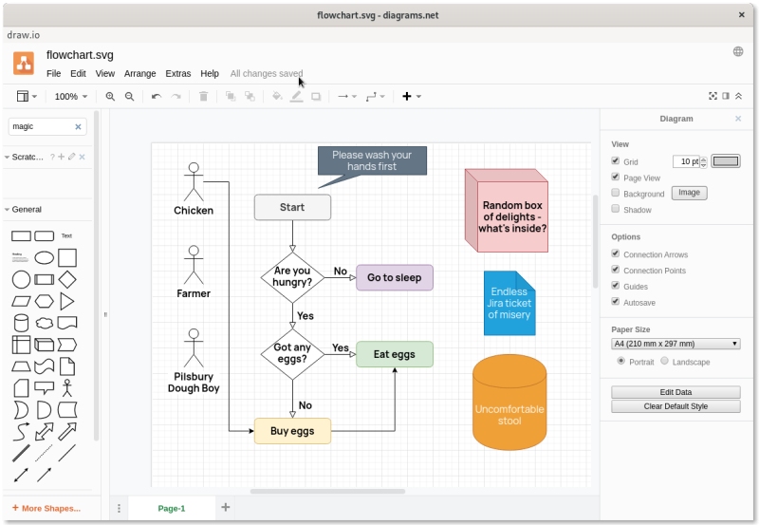Click the redo arrow icon
This screenshot has width=759, height=525.
tap(176, 97)
